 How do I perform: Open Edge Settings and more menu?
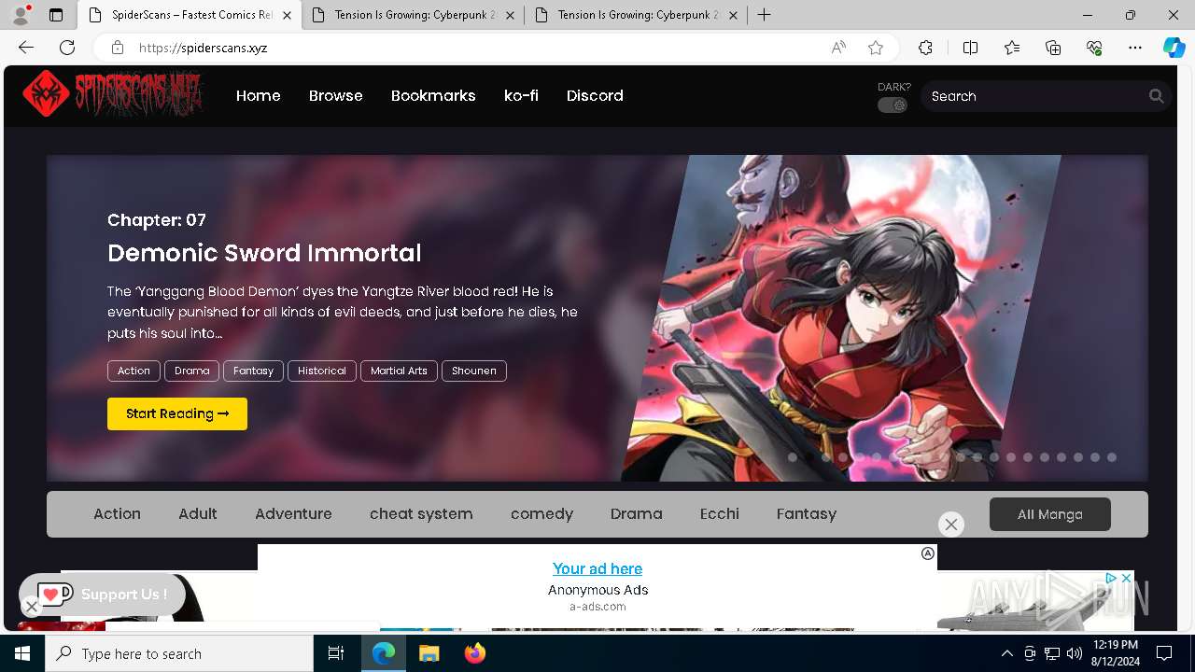1135,48
